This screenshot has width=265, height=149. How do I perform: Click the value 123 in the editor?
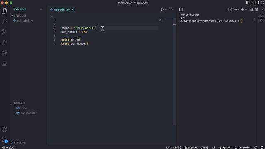click(84, 32)
